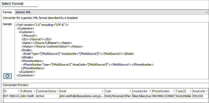Click the Conversion Preview label
The width and height of the screenshot is (209, 103).
pos(16,85)
